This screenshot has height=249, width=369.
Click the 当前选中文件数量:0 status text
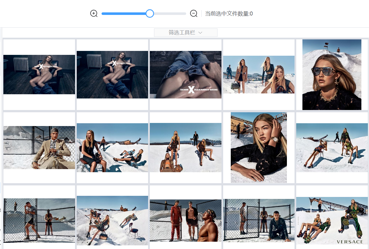[x=229, y=14]
